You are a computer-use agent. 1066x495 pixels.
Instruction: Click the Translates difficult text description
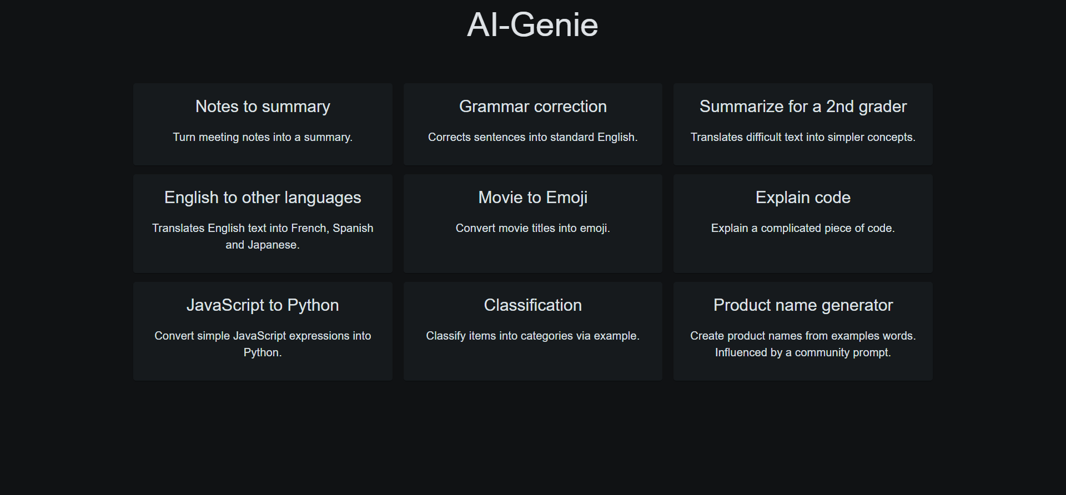point(803,137)
